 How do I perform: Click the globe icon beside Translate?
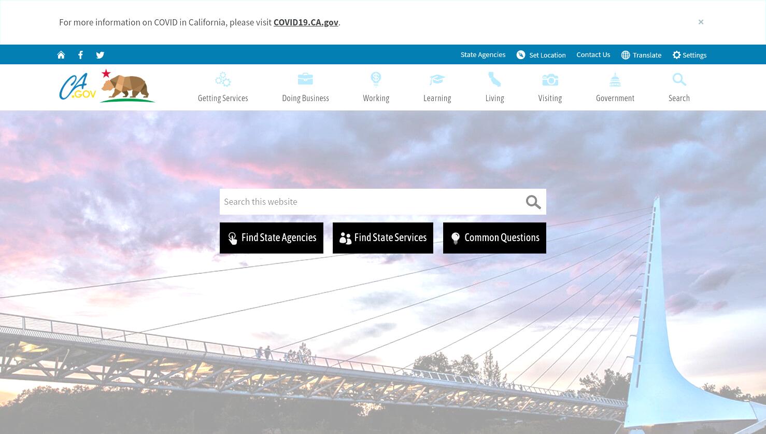[626, 55]
